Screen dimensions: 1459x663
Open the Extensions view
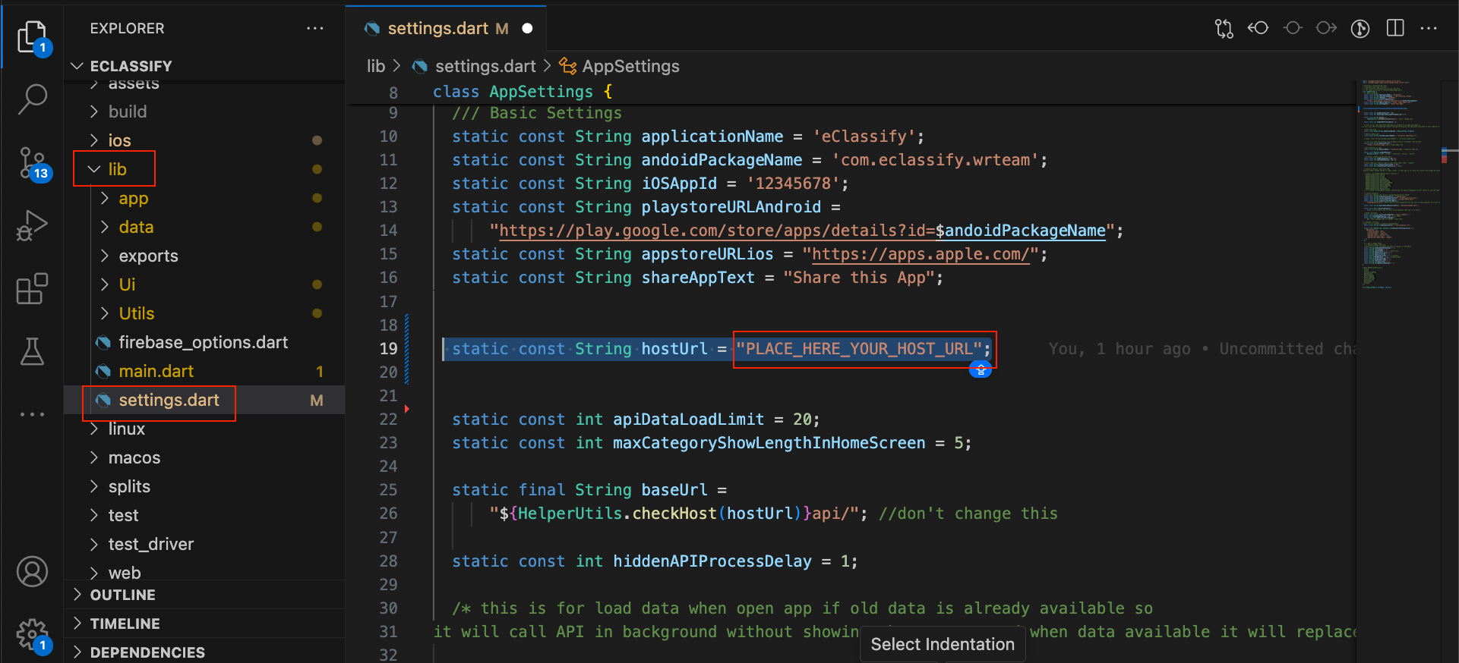click(x=32, y=289)
